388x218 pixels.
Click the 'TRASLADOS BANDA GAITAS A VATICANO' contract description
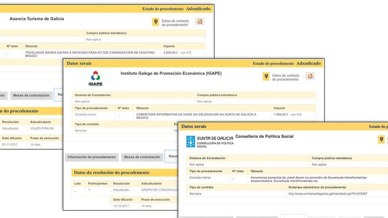[x=90, y=54]
